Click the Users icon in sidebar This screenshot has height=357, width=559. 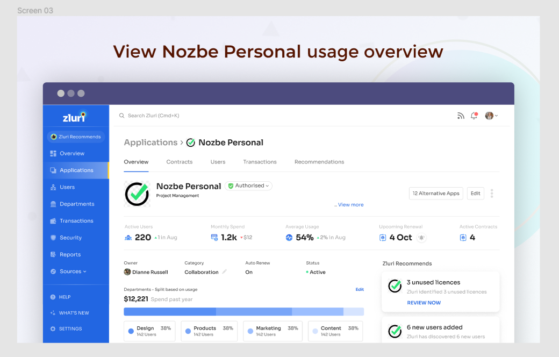53,187
